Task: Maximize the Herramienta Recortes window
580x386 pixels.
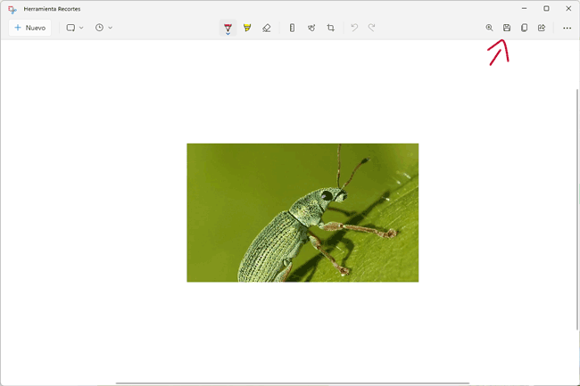Action: point(546,9)
